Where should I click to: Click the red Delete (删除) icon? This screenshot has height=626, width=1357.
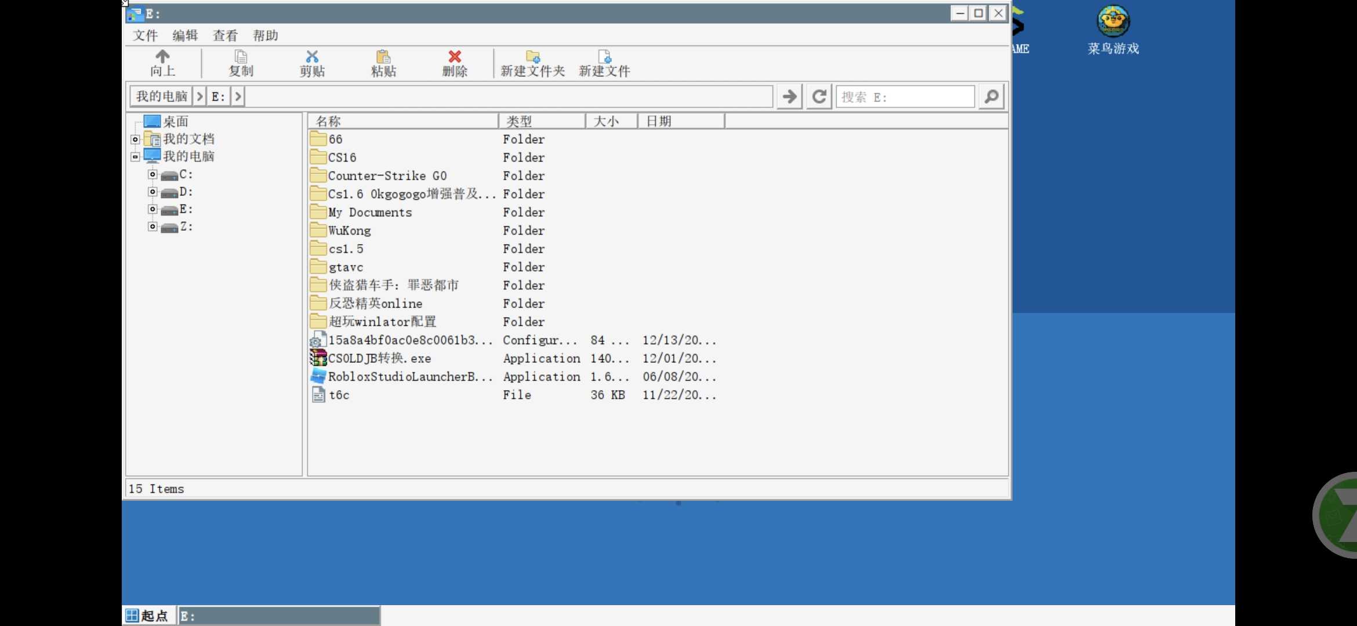[455, 57]
